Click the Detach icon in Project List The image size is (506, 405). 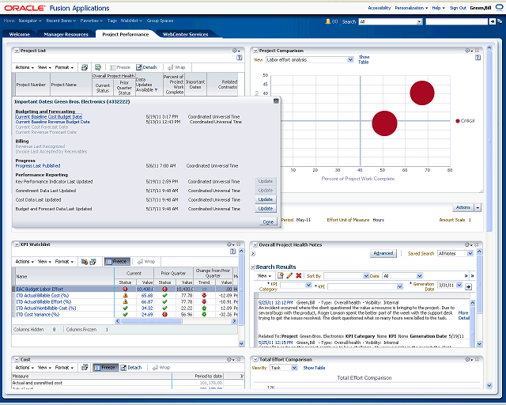(x=146, y=67)
